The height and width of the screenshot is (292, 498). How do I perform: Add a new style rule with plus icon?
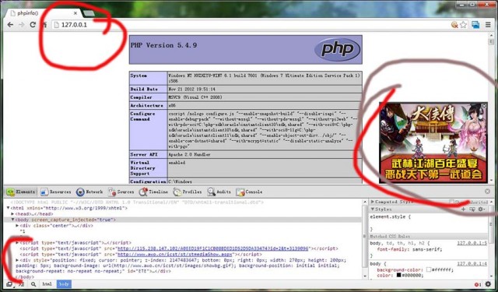[463, 209]
